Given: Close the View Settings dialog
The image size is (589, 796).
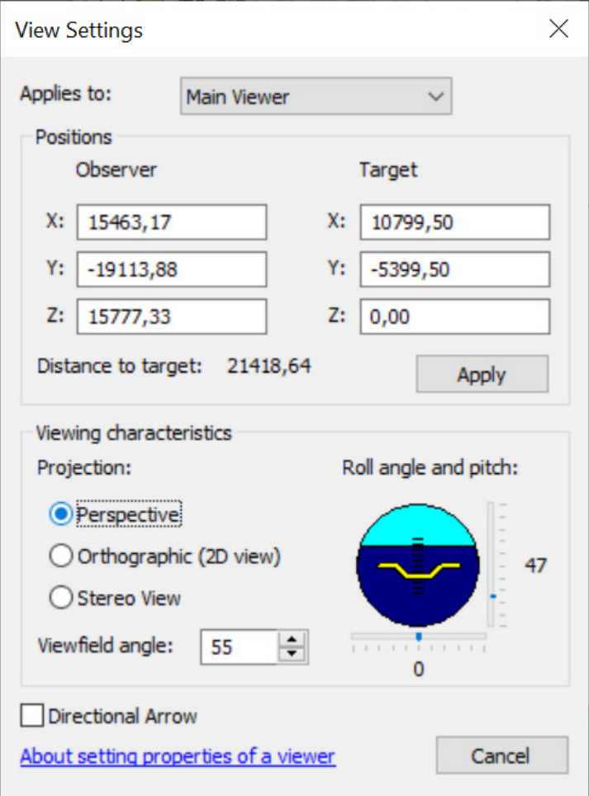Looking at the screenshot, I should pos(558,29).
